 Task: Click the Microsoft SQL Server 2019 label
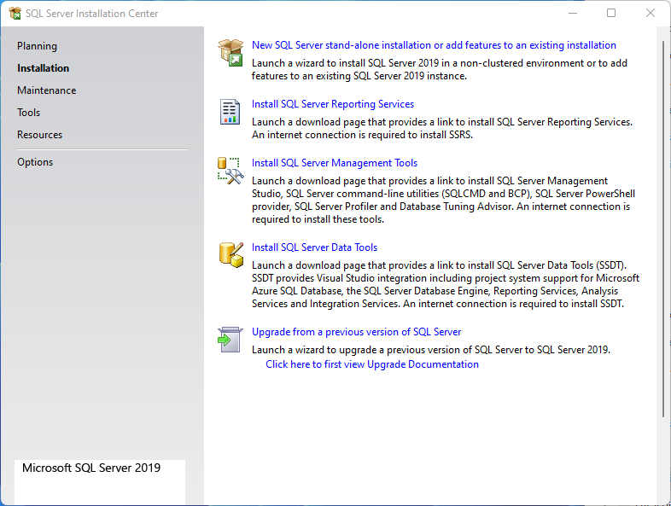tap(91, 468)
